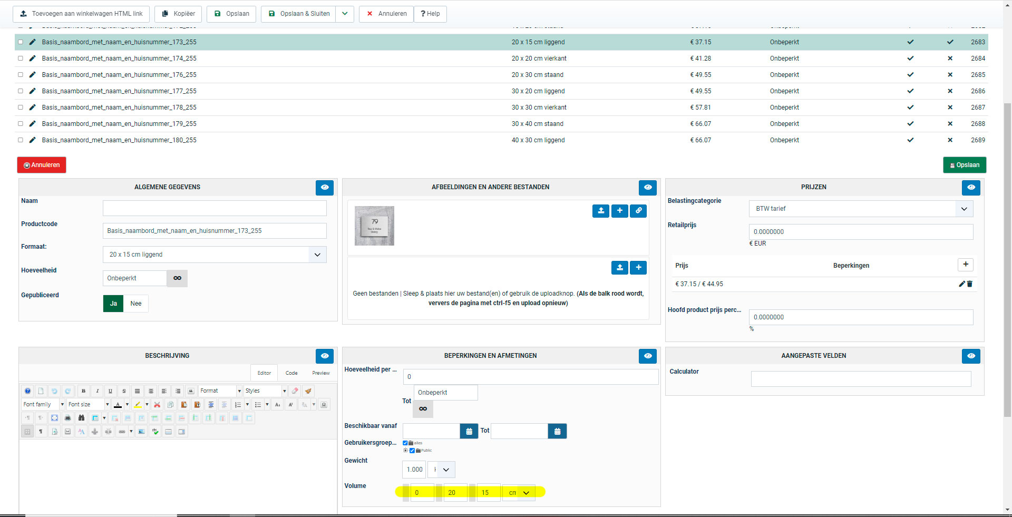The image size is (1012, 517).
Task: Toggle visibility of Algemene Gegevens panel
Action: (325, 188)
